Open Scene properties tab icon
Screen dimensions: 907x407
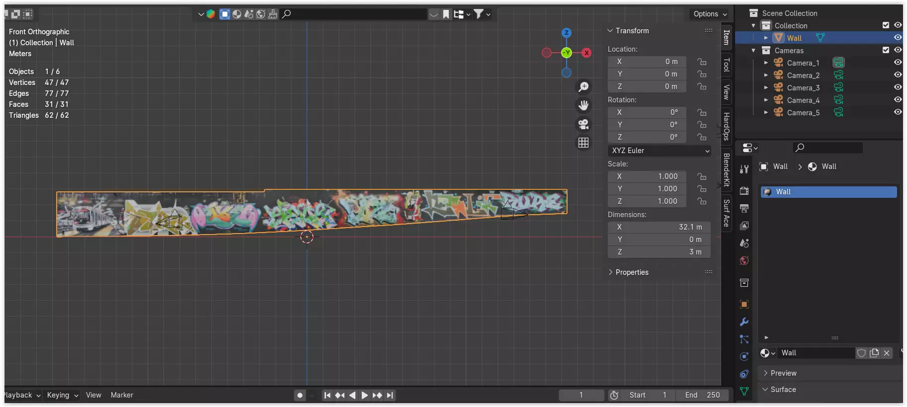[x=744, y=243]
